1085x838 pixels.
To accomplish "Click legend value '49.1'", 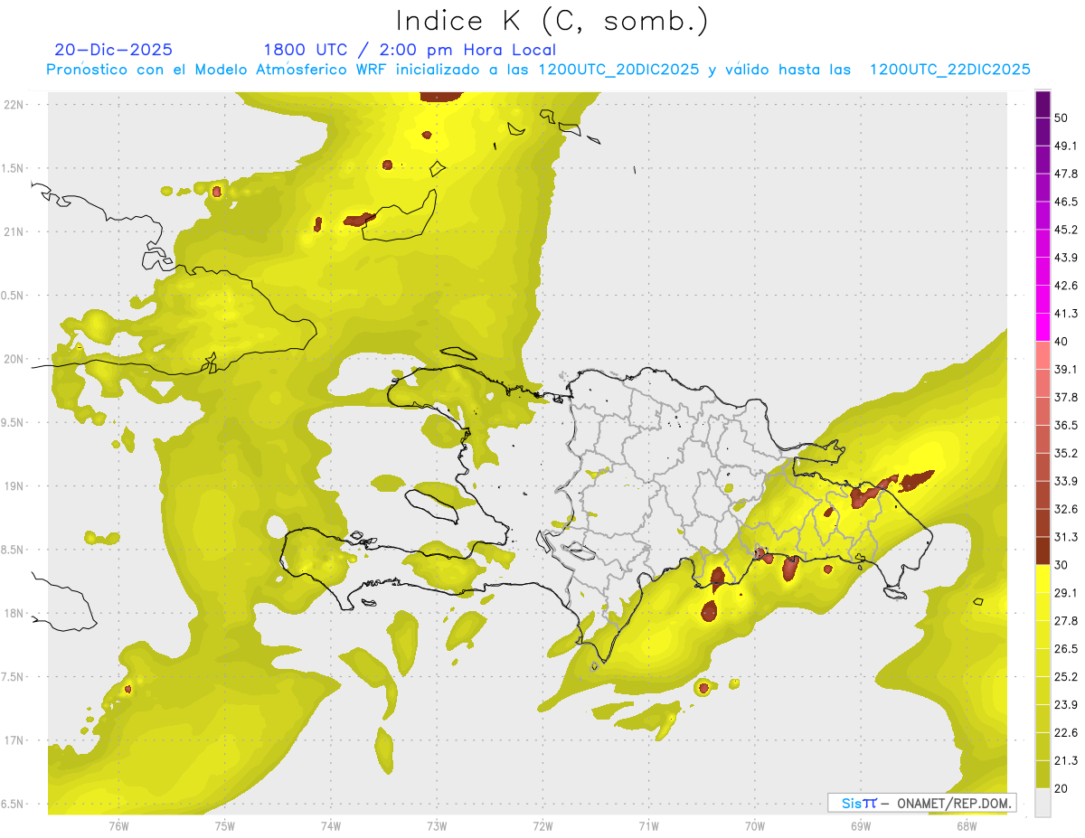I will pyautogui.click(x=1066, y=146).
